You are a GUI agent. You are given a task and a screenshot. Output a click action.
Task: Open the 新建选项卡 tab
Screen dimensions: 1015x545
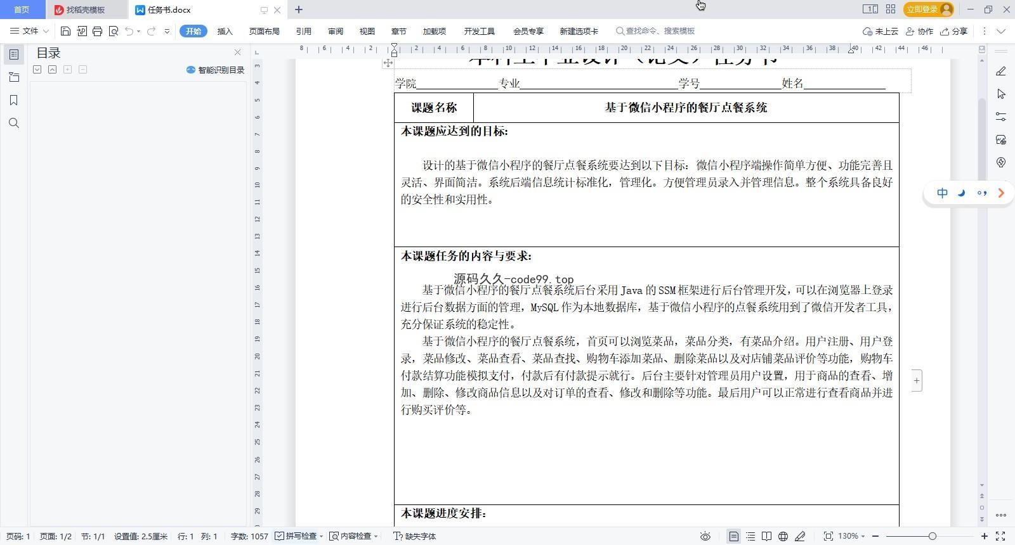point(579,31)
